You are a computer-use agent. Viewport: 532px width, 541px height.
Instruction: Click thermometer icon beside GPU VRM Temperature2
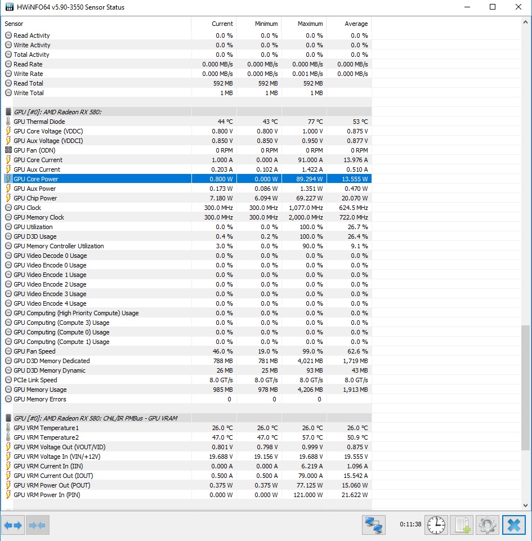point(8,437)
